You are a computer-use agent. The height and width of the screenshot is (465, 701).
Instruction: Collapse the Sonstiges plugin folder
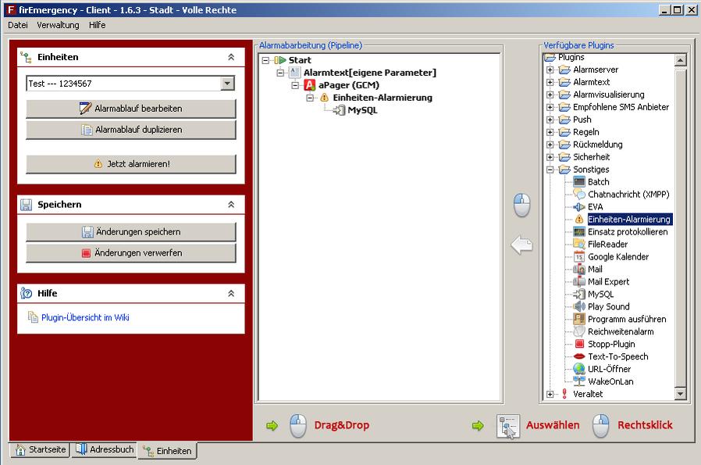tap(550, 170)
